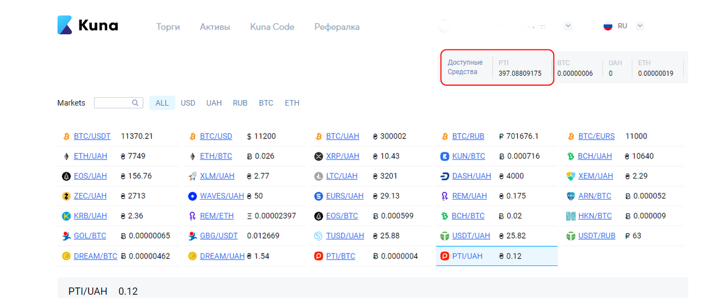Click the Dream coin icon beside DREAM/BTC

coord(66,256)
